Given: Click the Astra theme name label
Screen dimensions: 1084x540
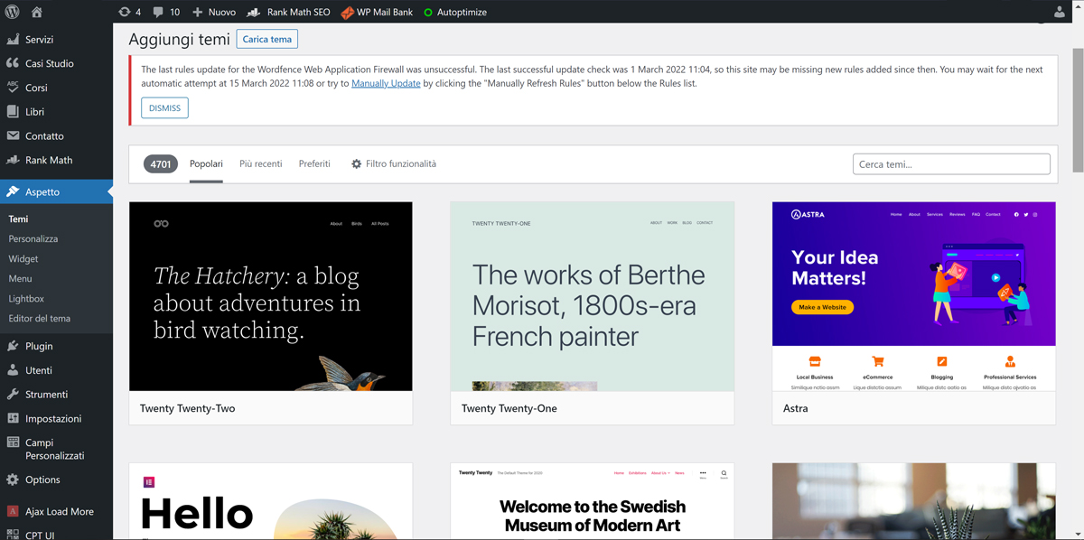Looking at the screenshot, I should (x=796, y=408).
